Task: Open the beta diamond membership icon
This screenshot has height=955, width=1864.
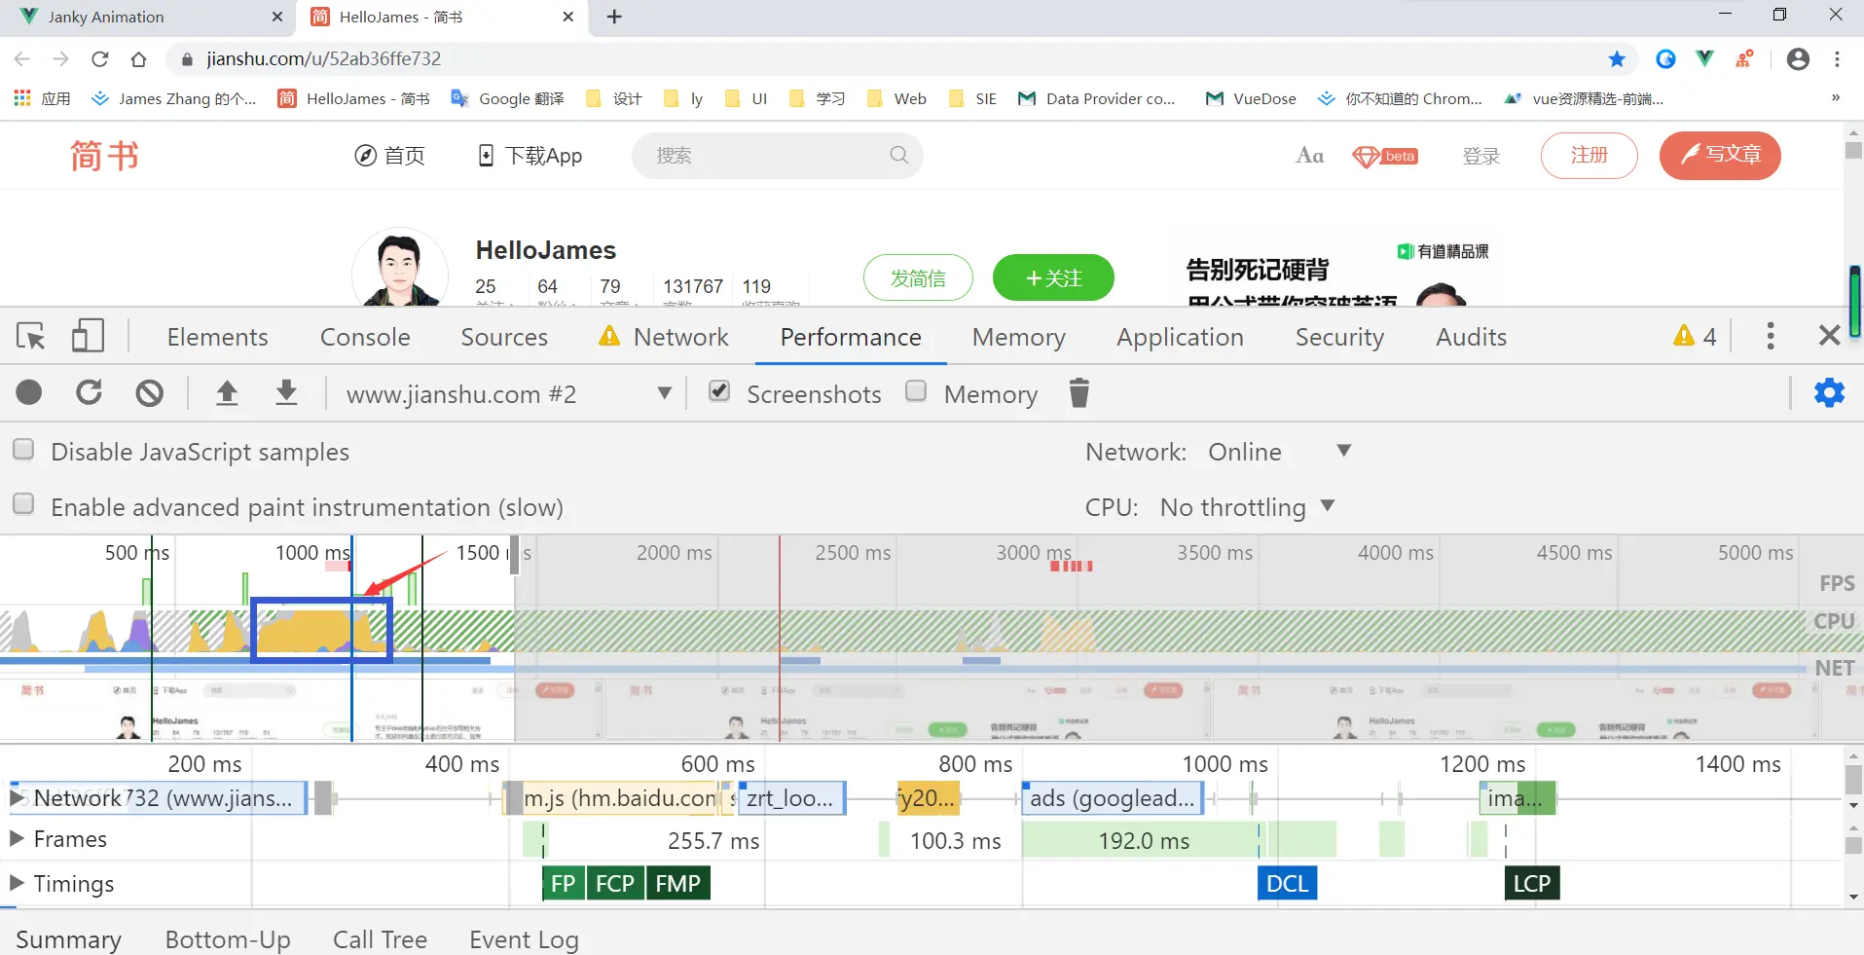Action: [1385, 156]
